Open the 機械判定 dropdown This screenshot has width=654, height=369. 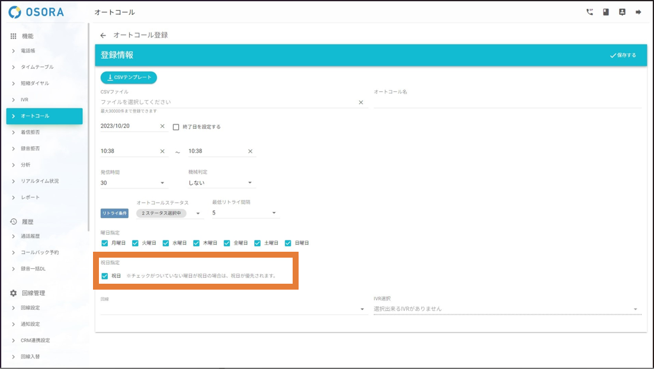[221, 183]
